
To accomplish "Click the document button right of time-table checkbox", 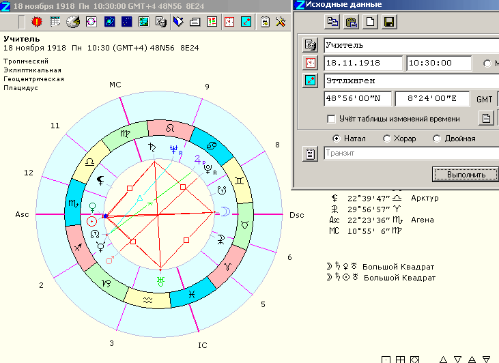I will point(486,118).
